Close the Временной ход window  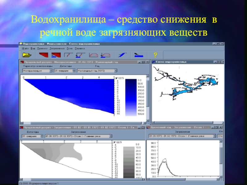pos(220,127)
